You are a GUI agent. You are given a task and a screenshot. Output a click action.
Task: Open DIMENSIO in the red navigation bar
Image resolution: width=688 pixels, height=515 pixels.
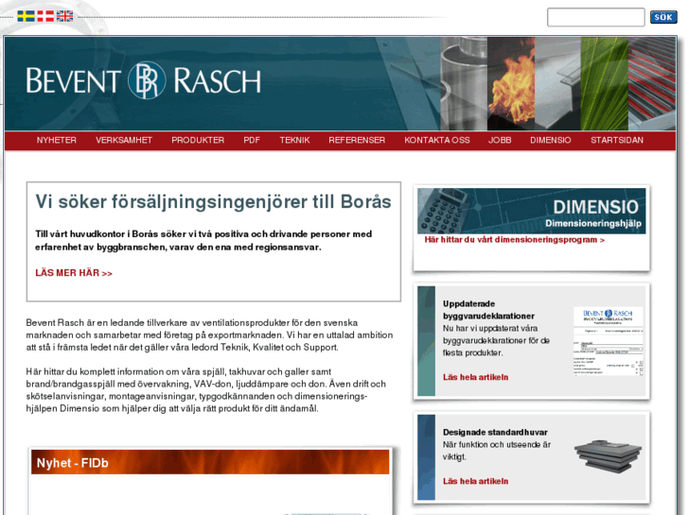(550, 140)
